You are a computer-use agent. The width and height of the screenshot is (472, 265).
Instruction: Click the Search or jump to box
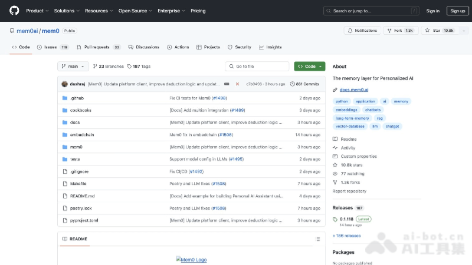click(371, 11)
